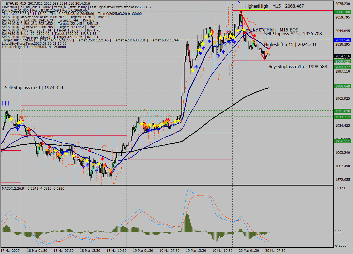Click the orange cross at the latest candle
Viewport: 353px width, 254px height.
pyautogui.click(x=268, y=52)
